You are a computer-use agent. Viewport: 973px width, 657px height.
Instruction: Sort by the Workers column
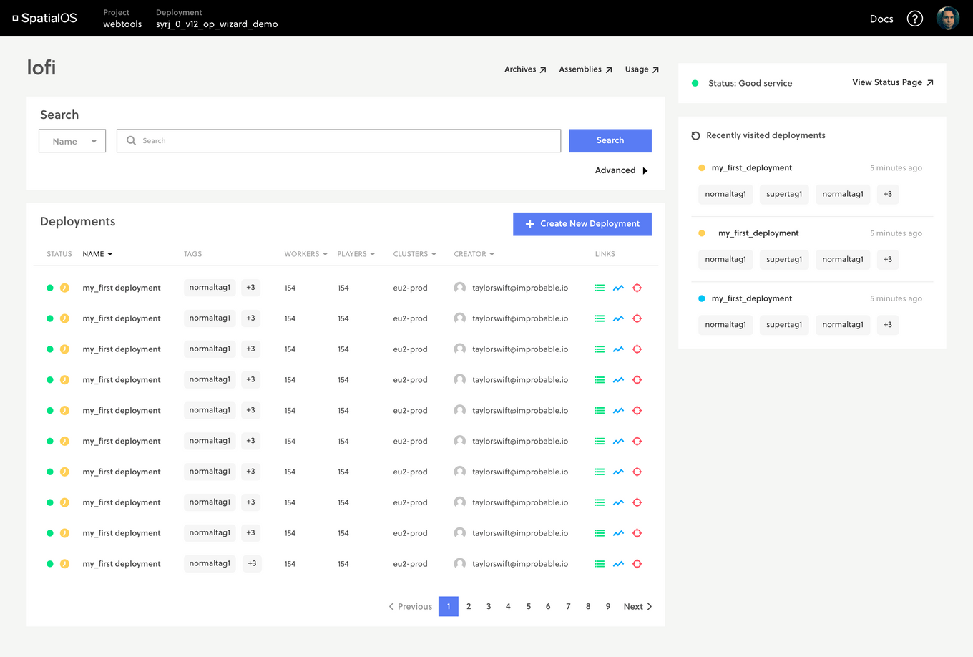pyautogui.click(x=305, y=254)
